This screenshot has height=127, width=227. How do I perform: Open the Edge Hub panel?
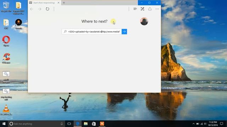[x=135, y=9]
